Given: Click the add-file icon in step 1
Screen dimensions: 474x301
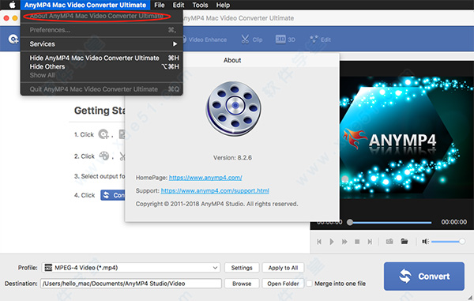Looking at the screenshot, I should (103, 134).
